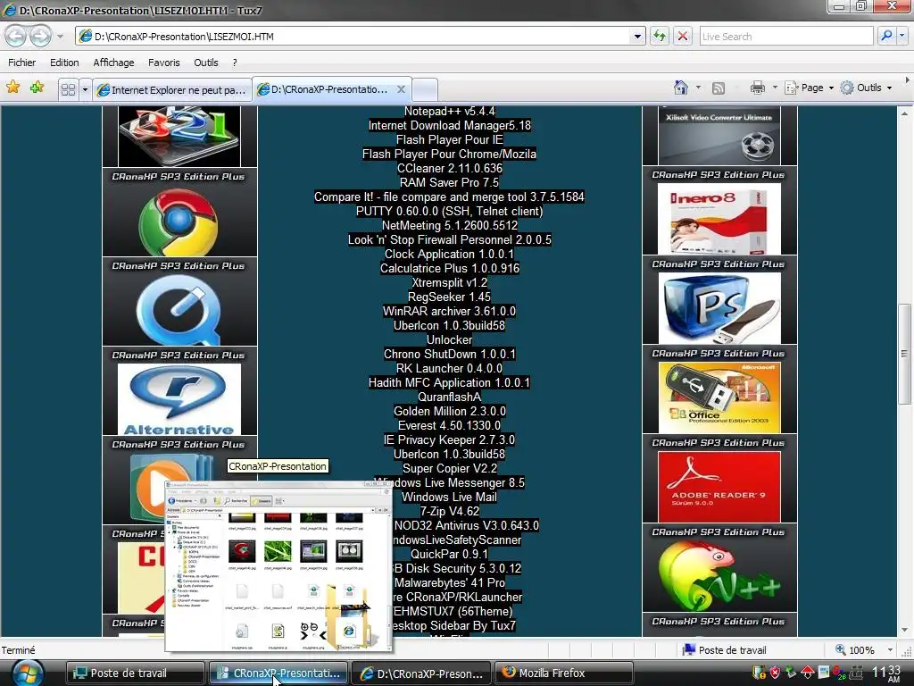The image size is (914, 686).
Task: Expand the Home button dropdown arrow
Action: click(x=698, y=88)
